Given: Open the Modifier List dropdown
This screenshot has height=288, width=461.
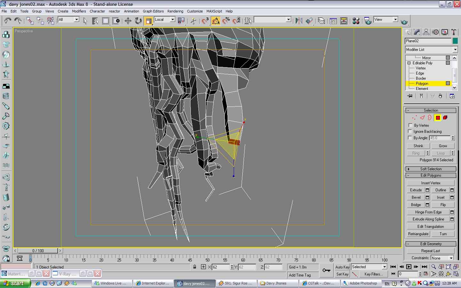Looking at the screenshot, I should [x=432, y=50].
